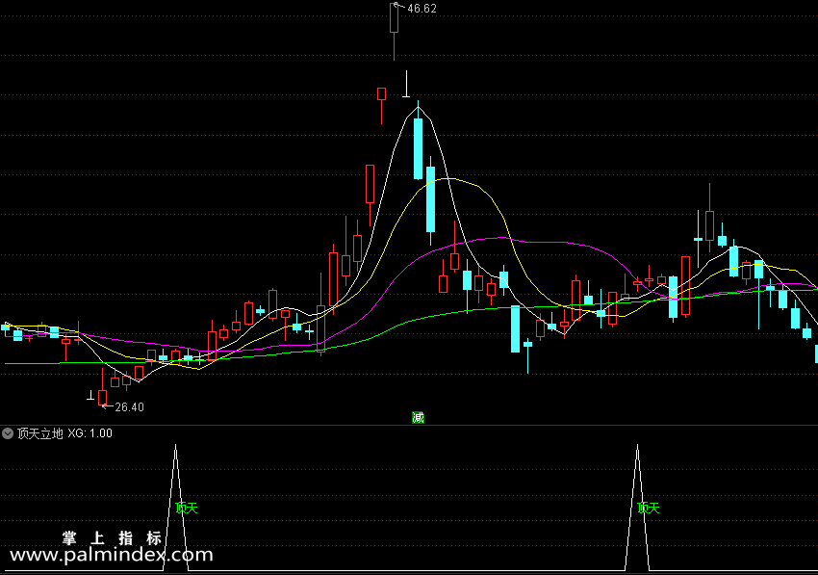Click the 顶天 label on the earlier spike
This screenshot has height=575, width=818.
click(x=187, y=508)
